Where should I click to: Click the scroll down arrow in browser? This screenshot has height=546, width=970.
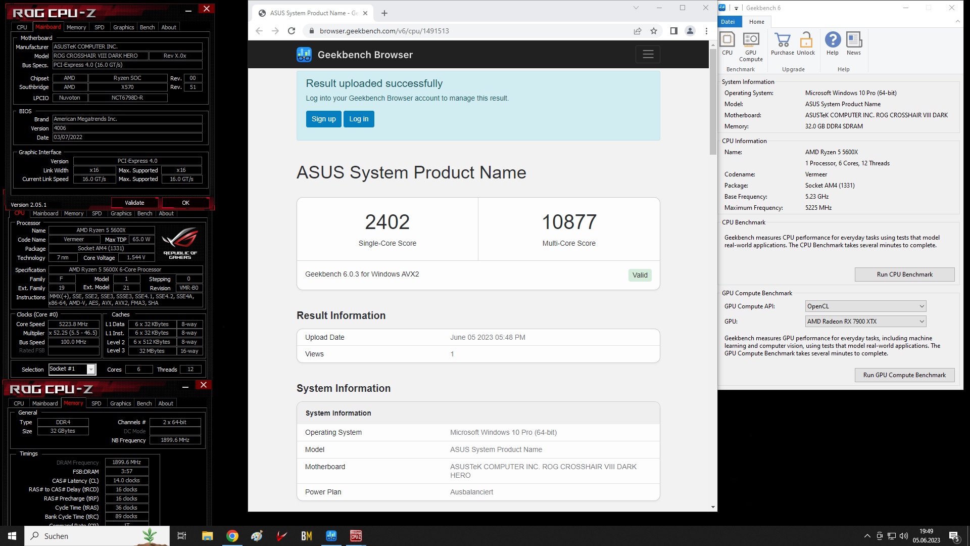[713, 507]
